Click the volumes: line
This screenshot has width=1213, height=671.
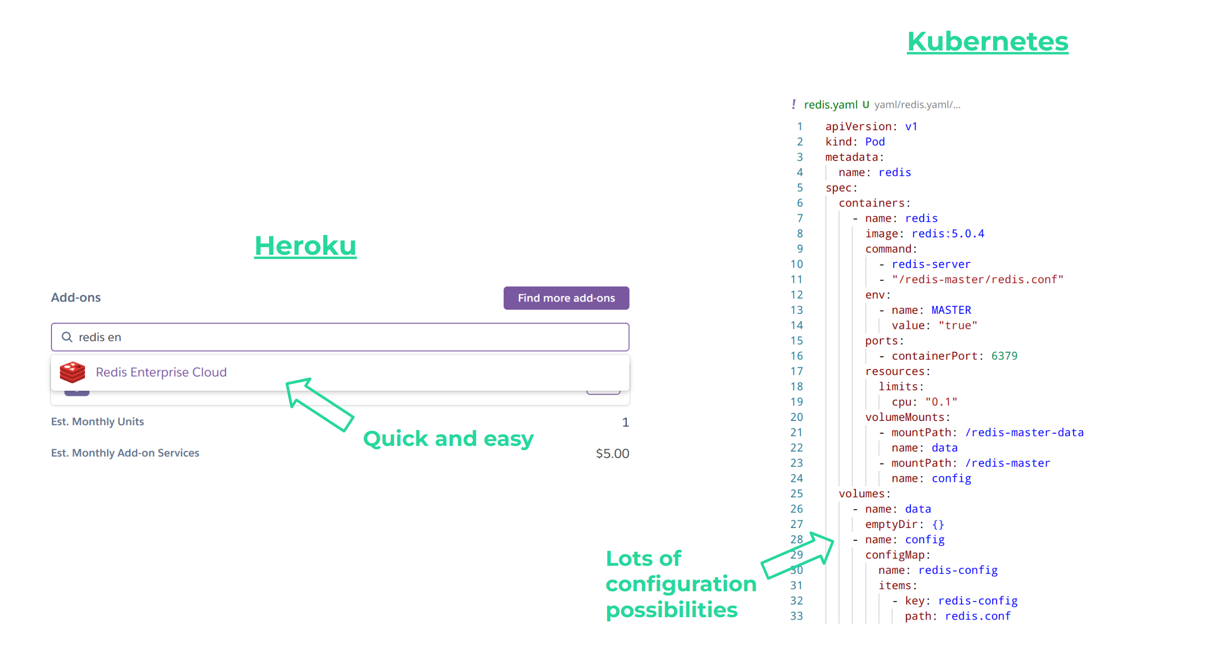[x=865, y=494]
